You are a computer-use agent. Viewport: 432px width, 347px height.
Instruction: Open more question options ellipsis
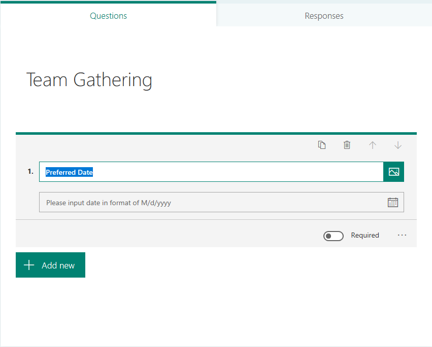402,235
